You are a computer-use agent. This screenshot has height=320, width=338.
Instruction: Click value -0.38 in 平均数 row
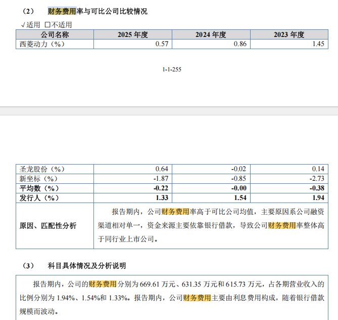point(317,188)
